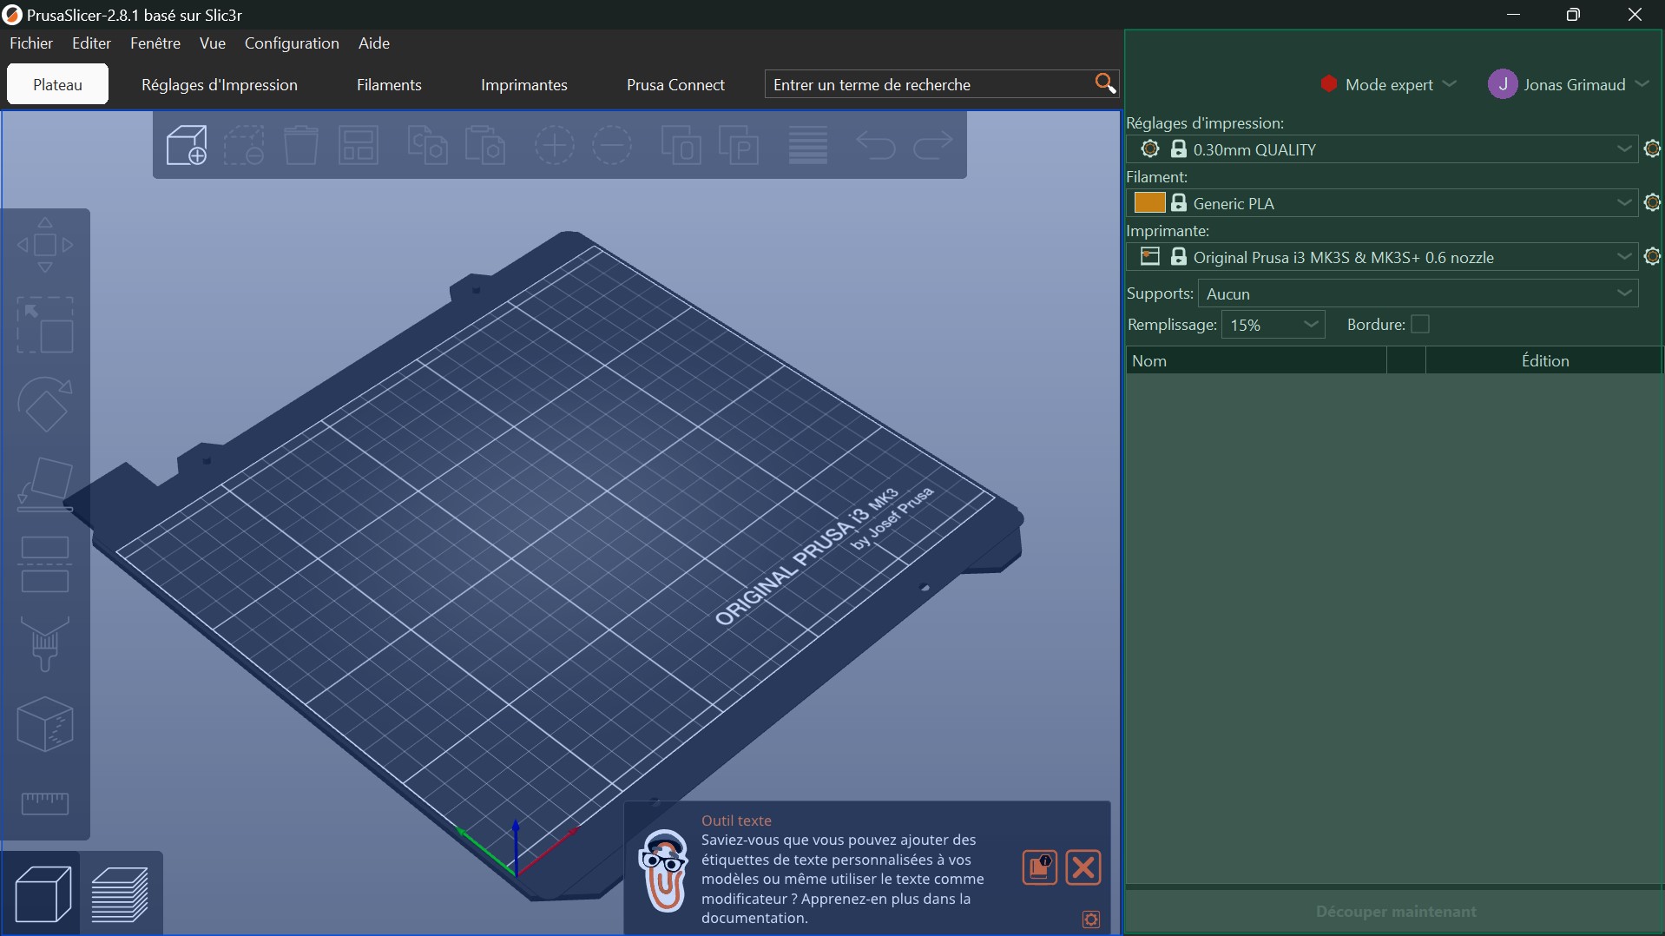This screenshot has height=936, width=1665.
Task: Click the Delete all dashed-box icon
Action: coord(244,144)
